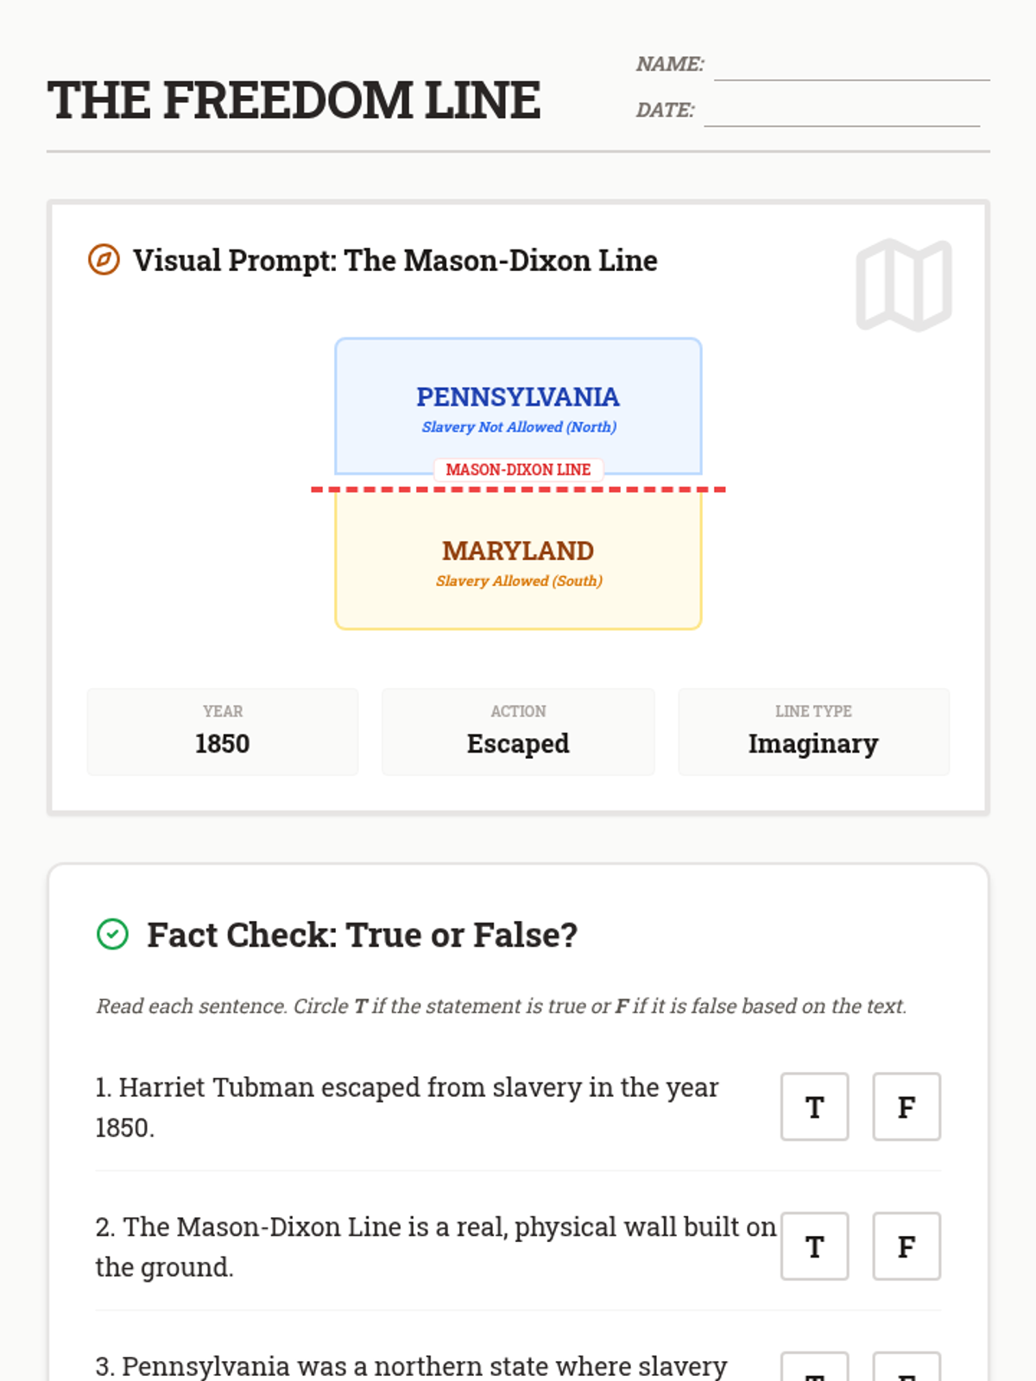The height and width of the screenshot is (1381, 1036).
Task: Click the NAME blank line
Action: 851,66
